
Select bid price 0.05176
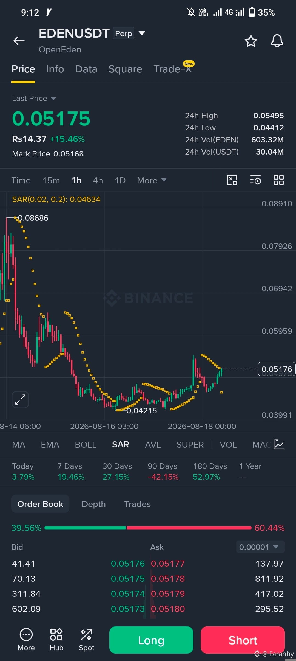tap(128, 564)
